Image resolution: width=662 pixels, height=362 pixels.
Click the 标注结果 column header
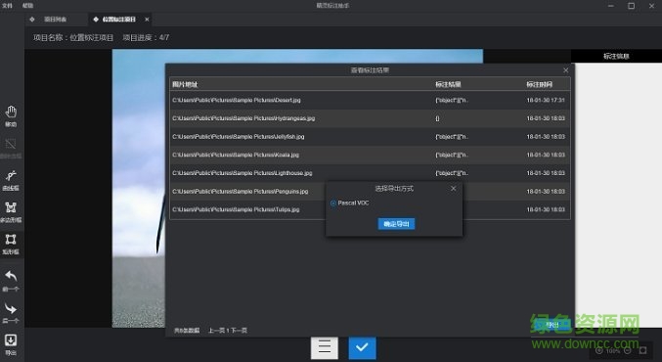448,84
